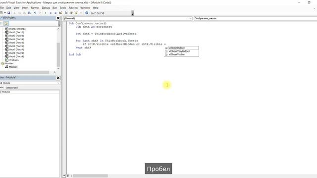Click the 'Next shtX' code line

point(83,47)
